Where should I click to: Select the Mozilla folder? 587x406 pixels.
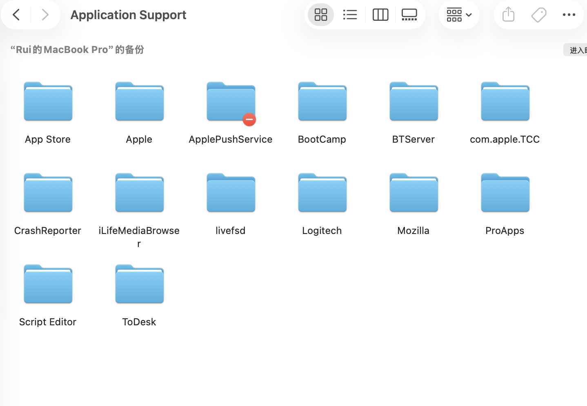(414, 193)
